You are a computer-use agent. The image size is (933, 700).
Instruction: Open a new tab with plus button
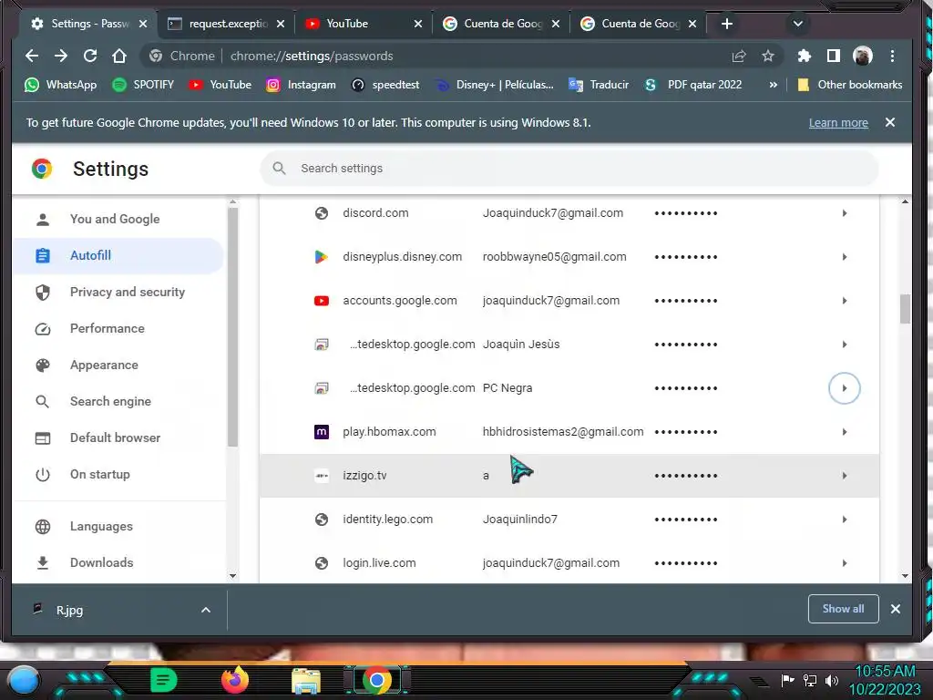point(727,24)
